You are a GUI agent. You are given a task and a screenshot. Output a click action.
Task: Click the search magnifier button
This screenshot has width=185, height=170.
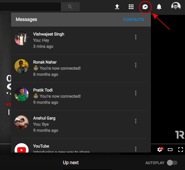[x=70, y=6]
